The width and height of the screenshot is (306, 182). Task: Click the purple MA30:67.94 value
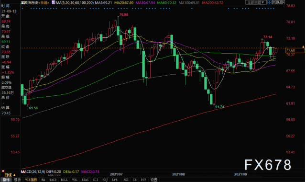tap(145, 3)
